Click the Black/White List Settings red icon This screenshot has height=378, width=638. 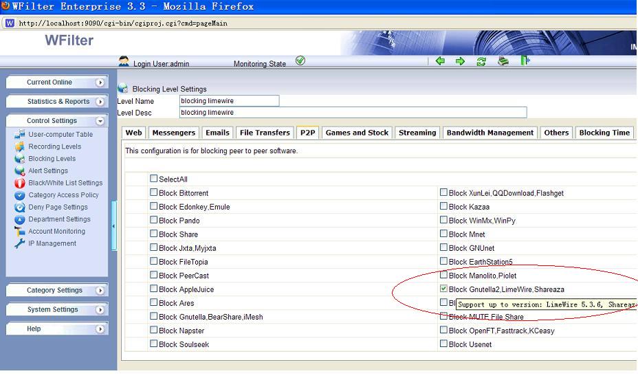pos(19,183)
